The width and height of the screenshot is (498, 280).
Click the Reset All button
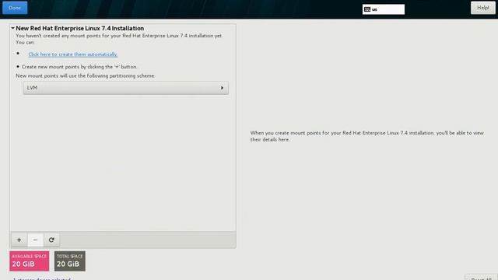click(481, 278)
